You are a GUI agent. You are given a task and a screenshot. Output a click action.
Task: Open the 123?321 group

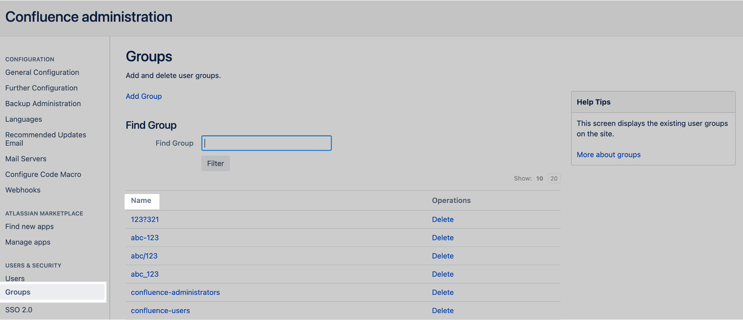click(x=145, y=220)
